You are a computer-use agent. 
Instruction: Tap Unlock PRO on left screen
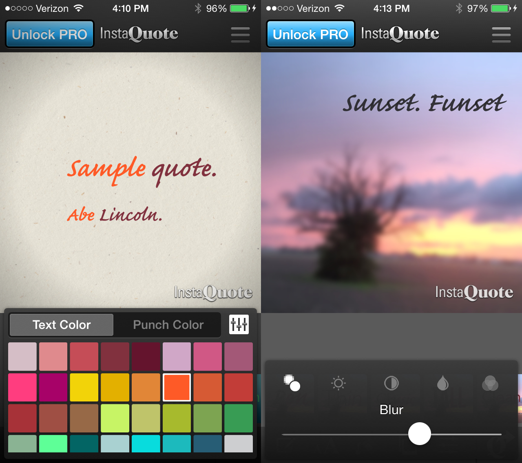coord(50,34)
